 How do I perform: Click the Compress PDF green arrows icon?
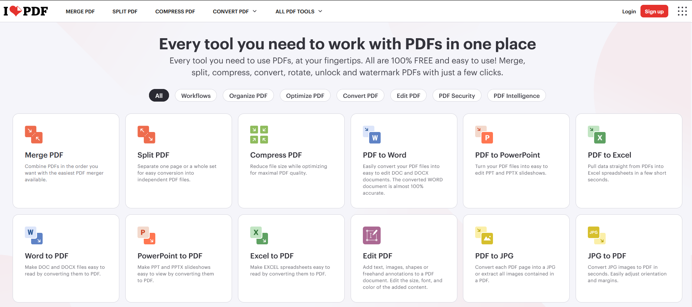click(x=259, y=135)
